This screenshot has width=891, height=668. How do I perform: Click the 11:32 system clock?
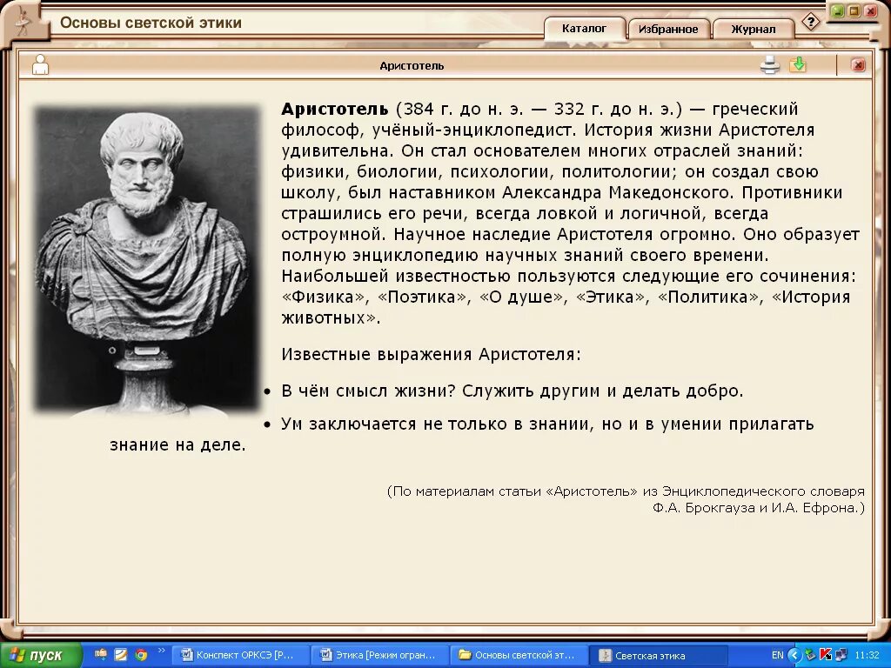868,655
